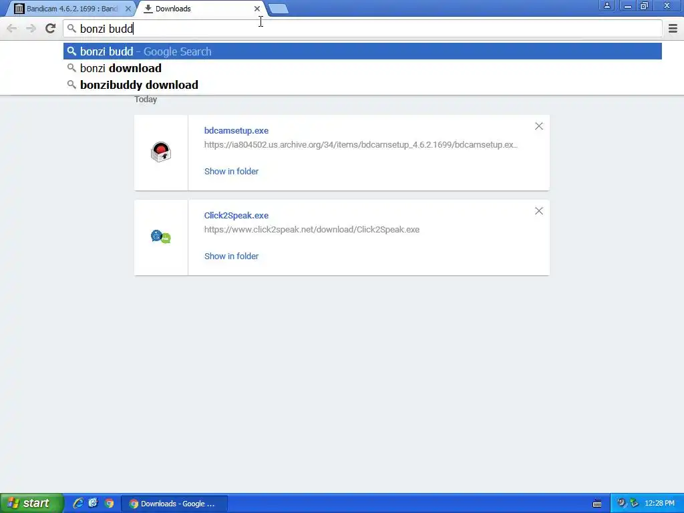Viewport: 684px width, 513px height.
Task: Remove Click2Speak.exe from the downloads list
Action: click(x=539, y=211)
